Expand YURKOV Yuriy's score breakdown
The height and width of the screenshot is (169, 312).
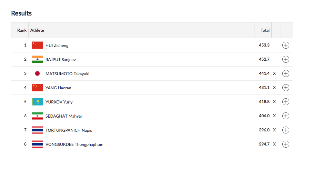pyautogui.click(x=285, y=102)
